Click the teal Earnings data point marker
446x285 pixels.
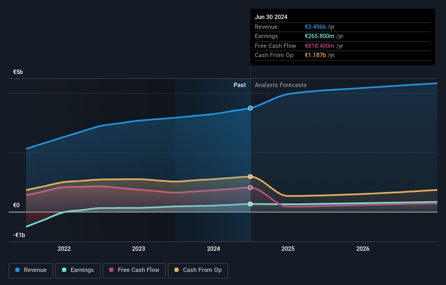[x=250, y=204]
